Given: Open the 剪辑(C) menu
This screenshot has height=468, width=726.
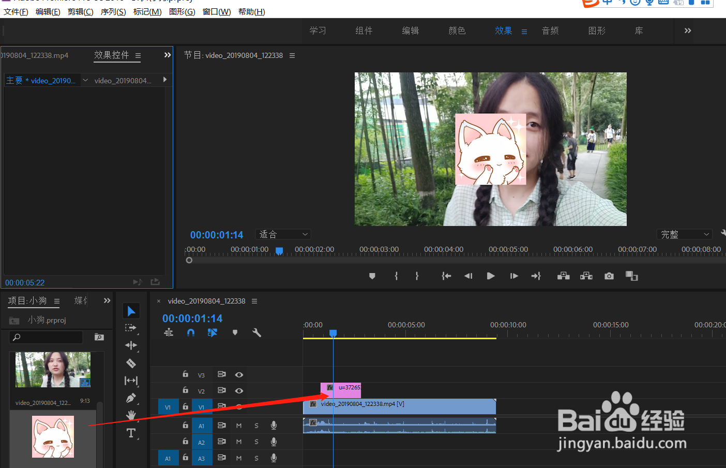Looking at the screenshot, I should (81, 11).
